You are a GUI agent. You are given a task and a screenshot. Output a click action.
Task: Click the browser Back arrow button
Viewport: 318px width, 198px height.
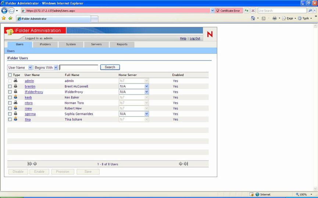(4, 11)
